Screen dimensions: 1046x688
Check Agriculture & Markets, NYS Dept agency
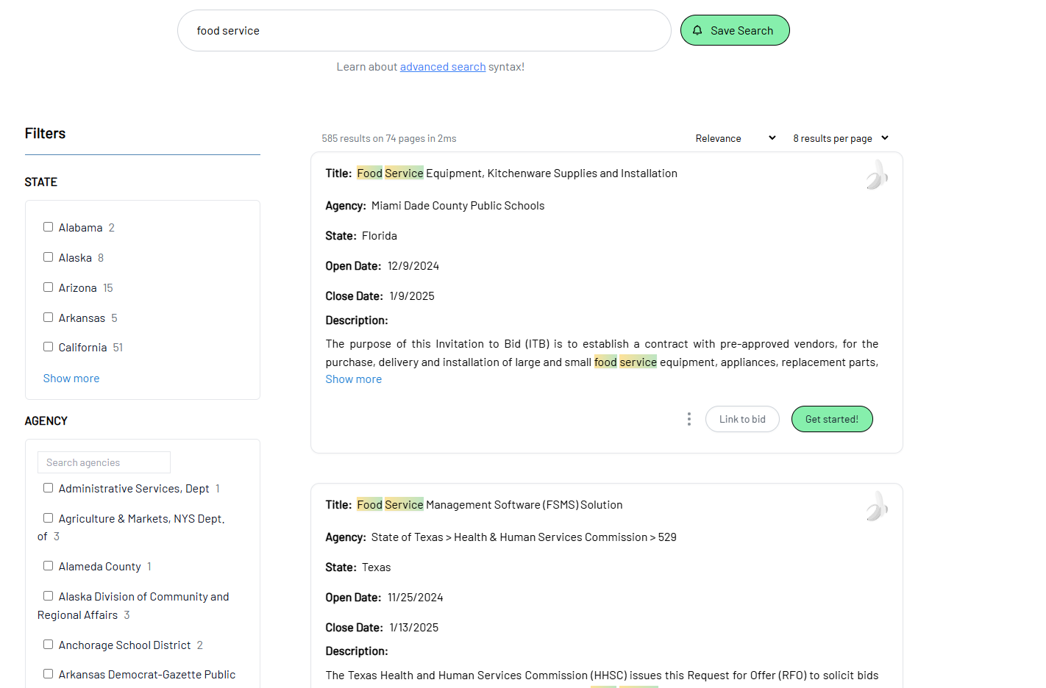[x=48, y=518]
